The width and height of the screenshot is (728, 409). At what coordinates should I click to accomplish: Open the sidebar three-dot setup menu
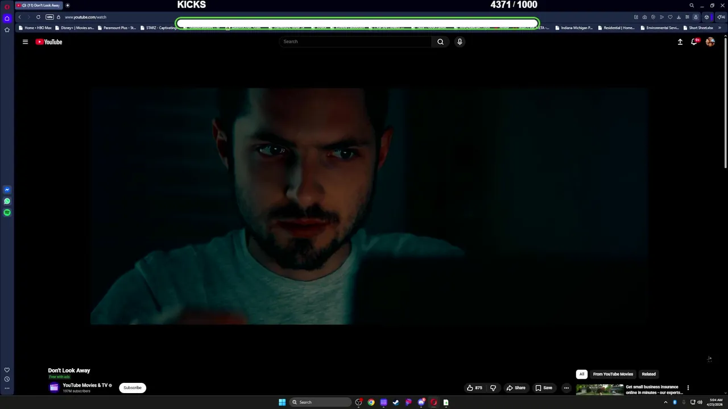point(7,389)
